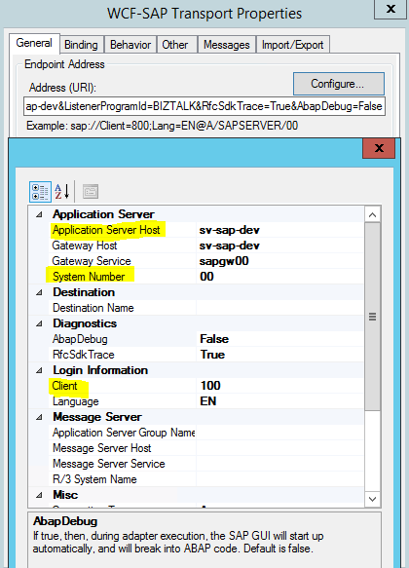The image size is (409, 568).
Task: Edit Gateway Host value sv-sap-dev
Action: click(x=279, y=246)
